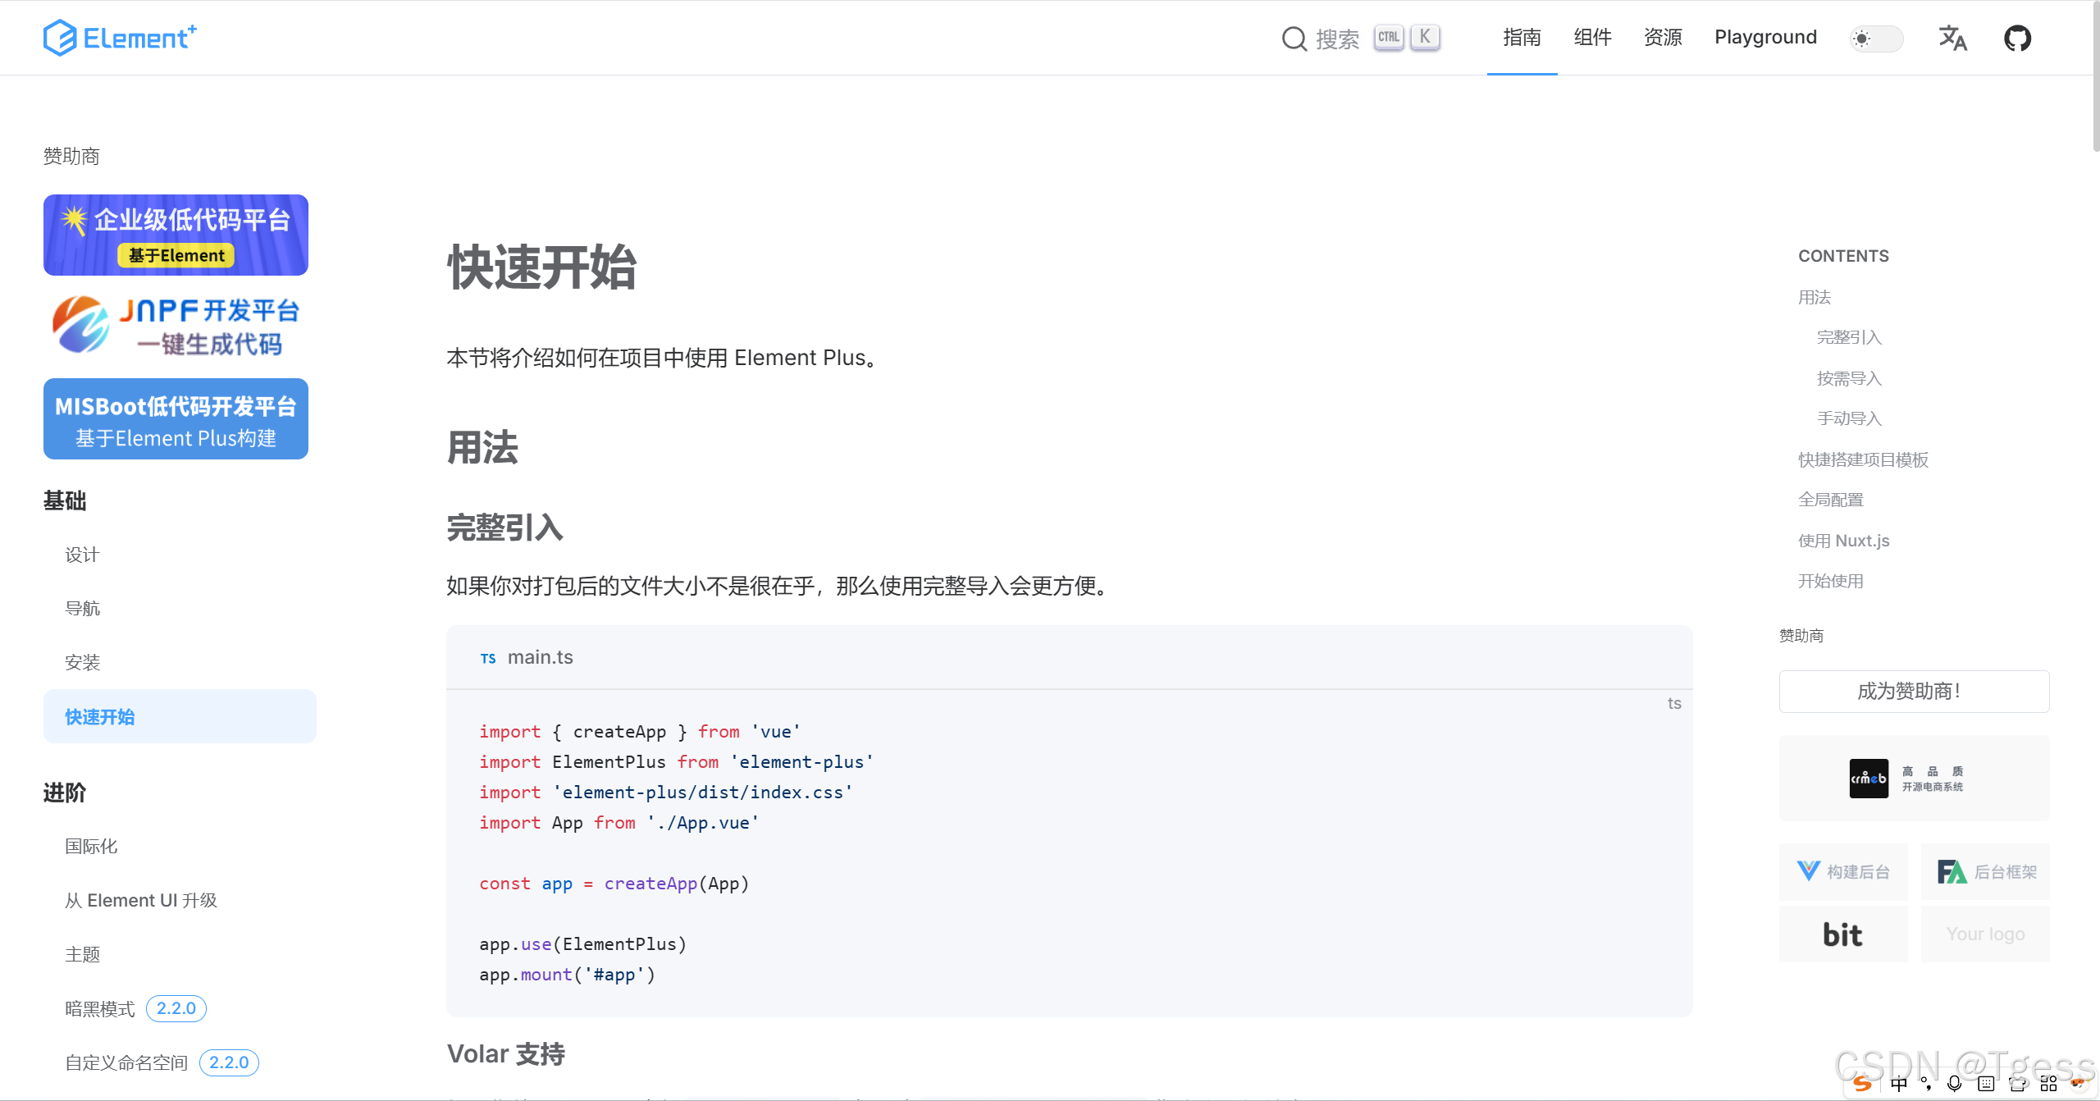Image resolution: width=2100 pixels, height=1101 pixels.
Task: Jump to 用法 in contents
Action: [1815, 297]
